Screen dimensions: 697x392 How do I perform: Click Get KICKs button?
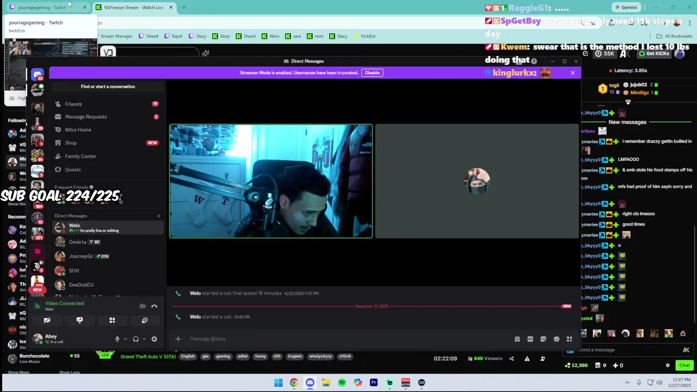click(x=653, y=53)
